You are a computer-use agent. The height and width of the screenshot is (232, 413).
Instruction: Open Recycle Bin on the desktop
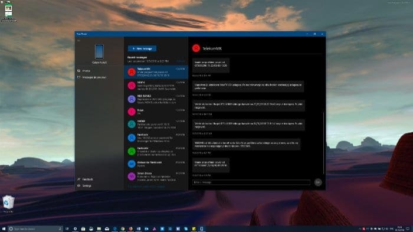point(8,204)
